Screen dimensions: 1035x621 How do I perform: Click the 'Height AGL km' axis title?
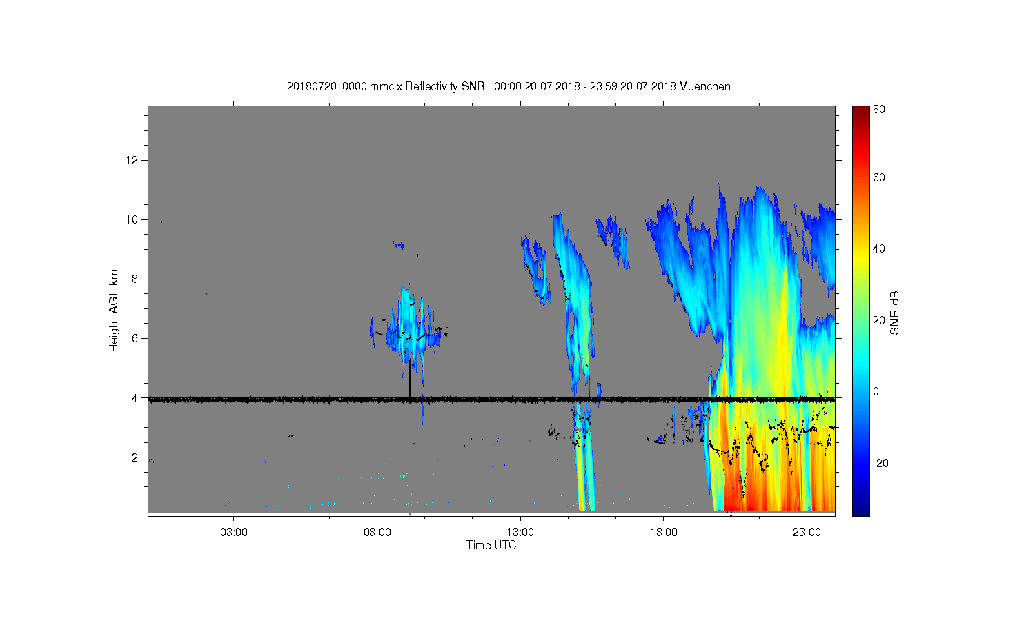tap(114, 310)
